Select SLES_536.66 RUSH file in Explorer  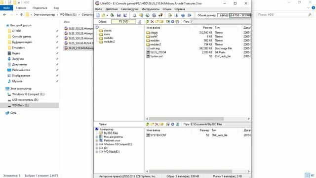[x=81, y=43]
